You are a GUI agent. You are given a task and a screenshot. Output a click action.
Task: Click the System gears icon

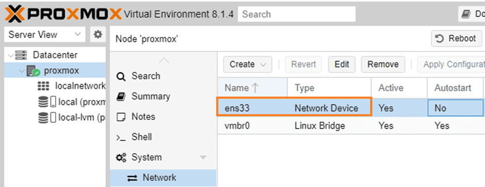point(121,158)
